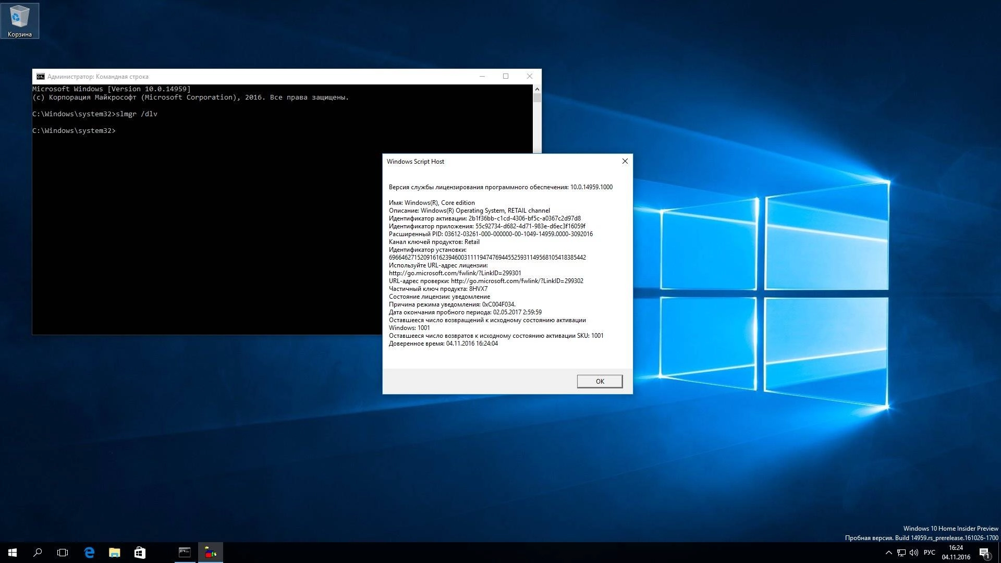
Task: Click the long installation ID number line
Action: (x=487, y=258)
